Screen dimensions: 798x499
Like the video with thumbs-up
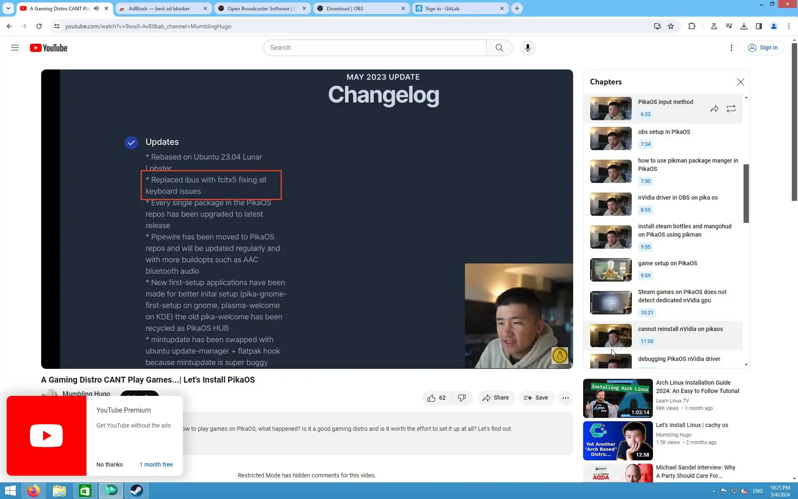pos(431,398)
